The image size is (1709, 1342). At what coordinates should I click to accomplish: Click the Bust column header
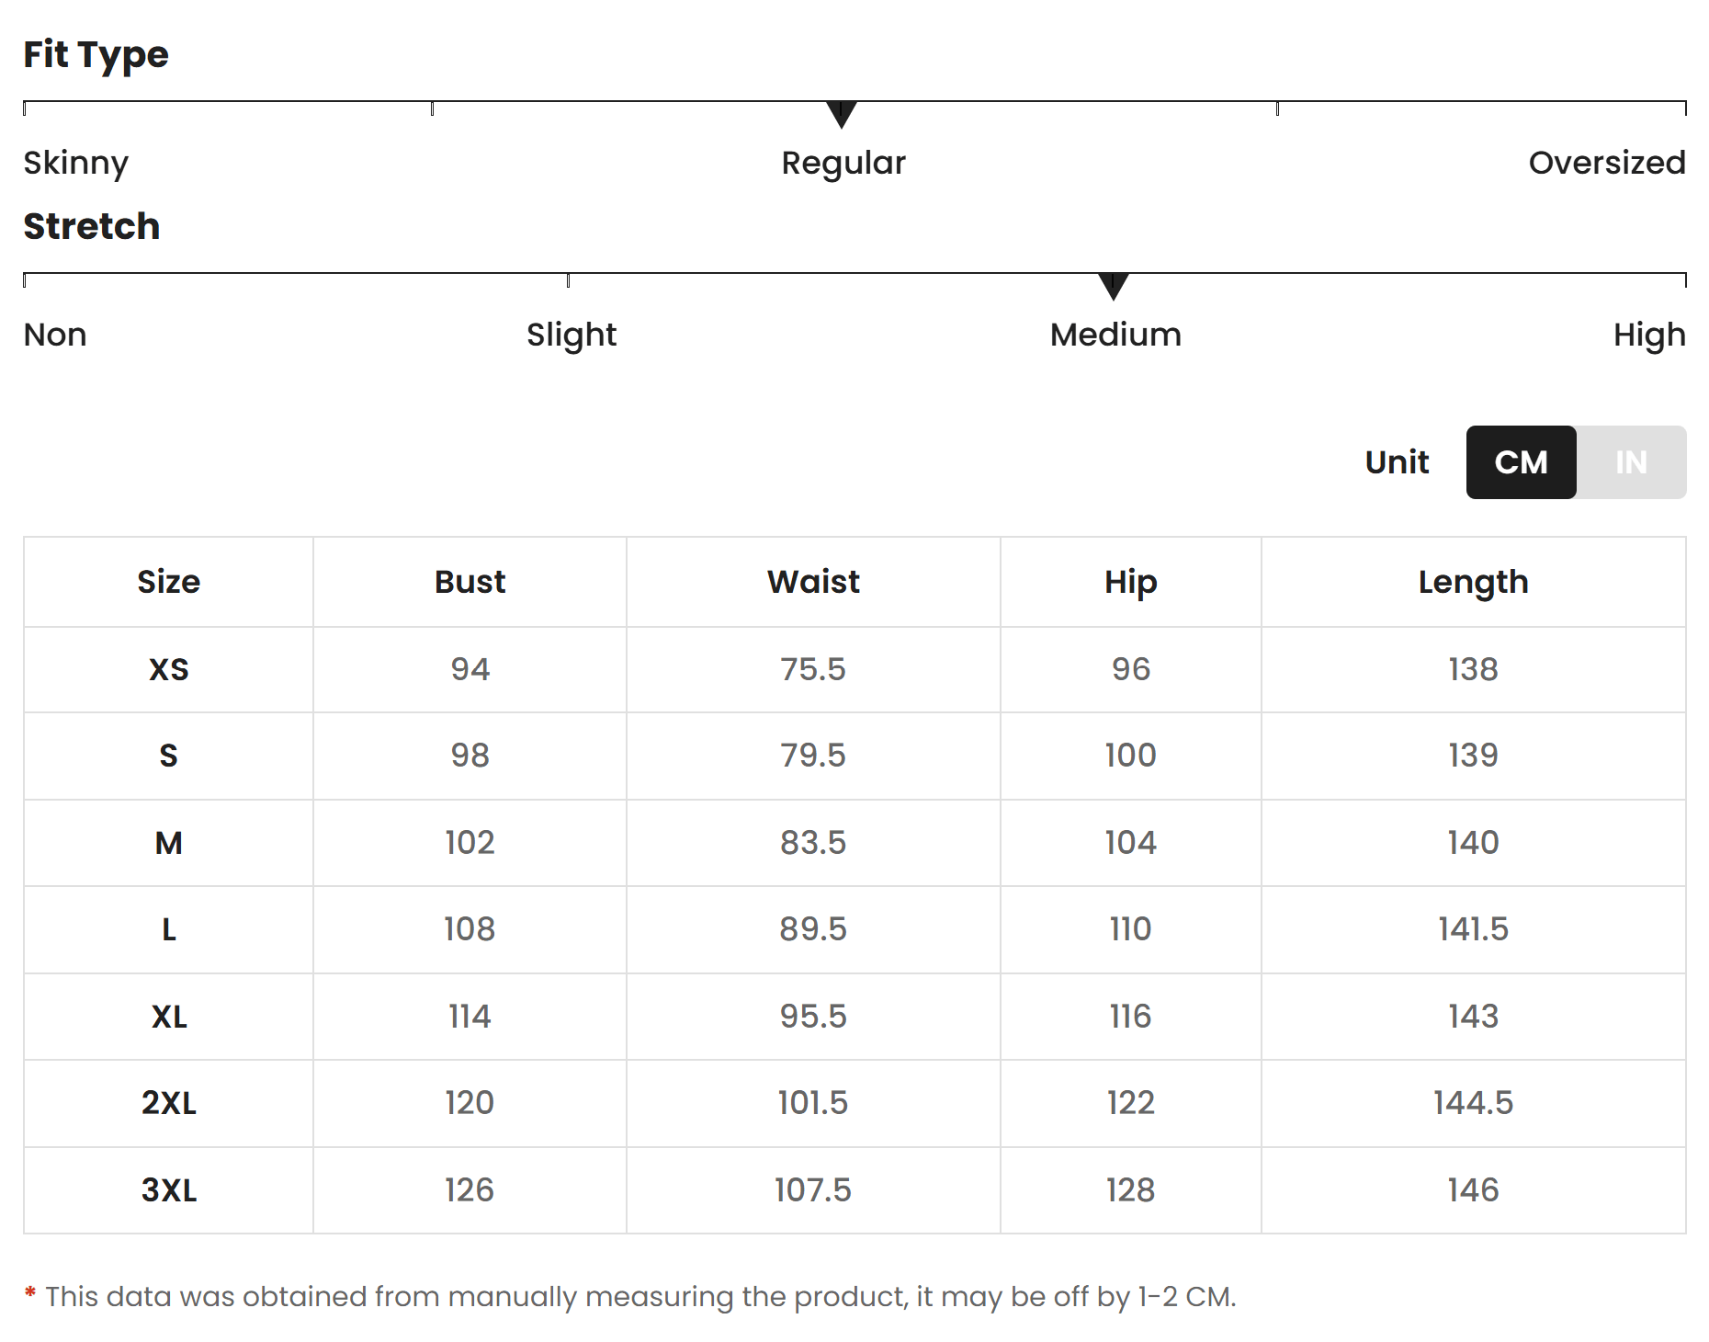click(470, 582)
